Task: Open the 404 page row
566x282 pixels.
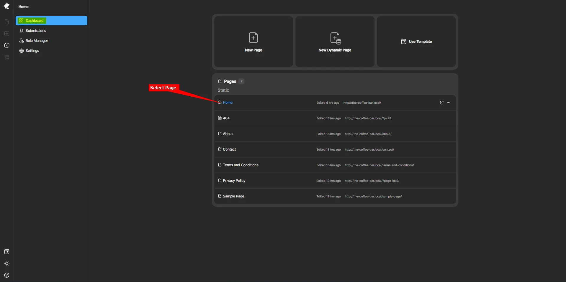Action: coord(335,118)
